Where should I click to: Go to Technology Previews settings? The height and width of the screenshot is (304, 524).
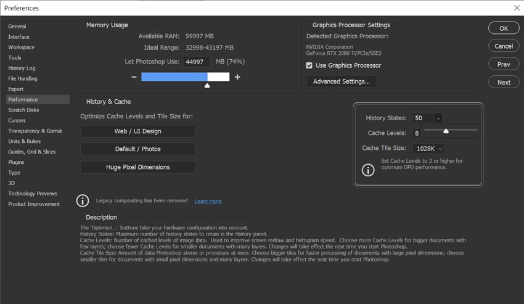[33, 194]
